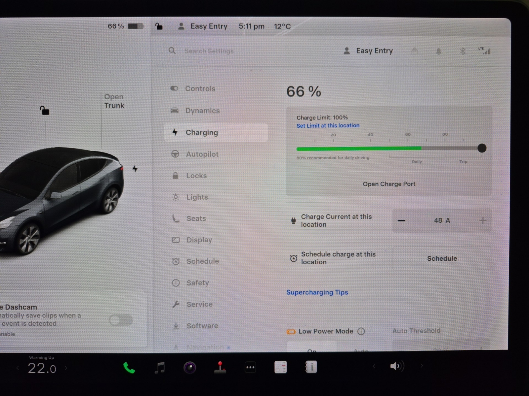This screenshot has height=396, width=529.
Task: Open notifications bell icon
Action: (438, 51)
